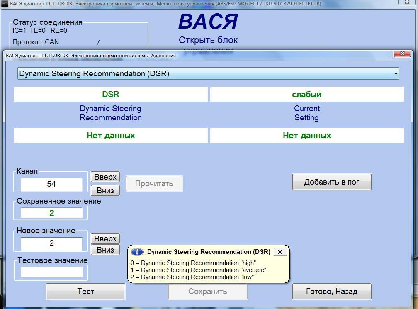Click the Новое значение input field
Viewport: 418px width, 309px height.
coord(52,243)
